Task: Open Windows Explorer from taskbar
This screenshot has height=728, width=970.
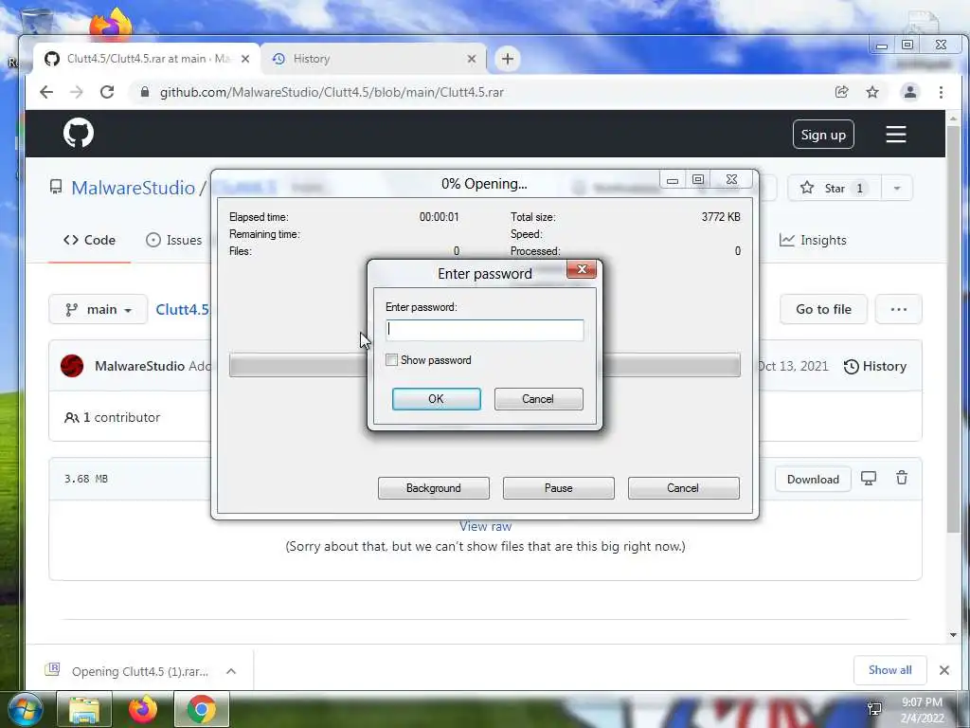Action: (84, 709)
